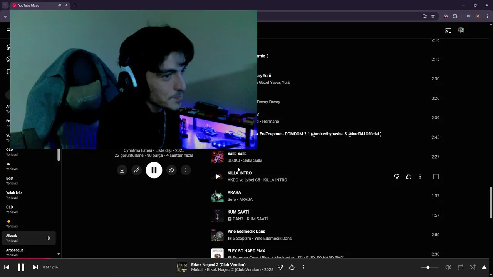Viewport: 493px width, 277px height.
Task: Toggle shuffle in the player bar
Action: click(x=473, y=267)
